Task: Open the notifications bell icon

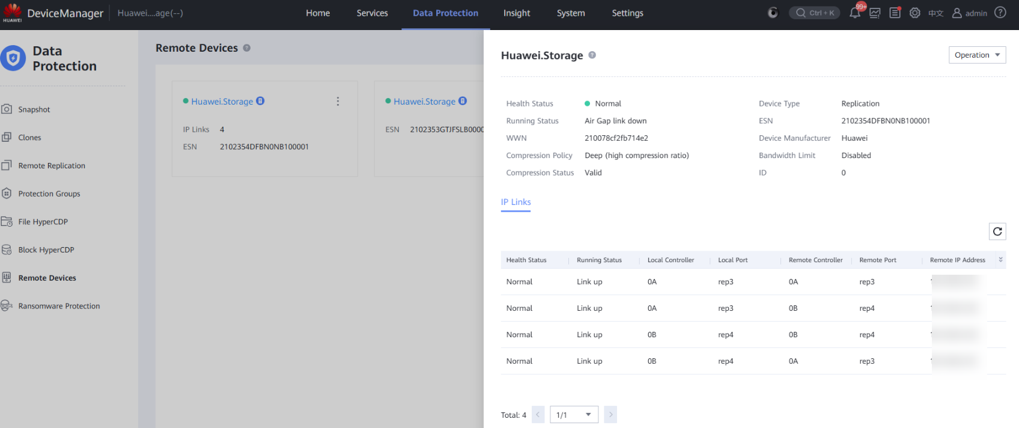Action: pos(855,13)
